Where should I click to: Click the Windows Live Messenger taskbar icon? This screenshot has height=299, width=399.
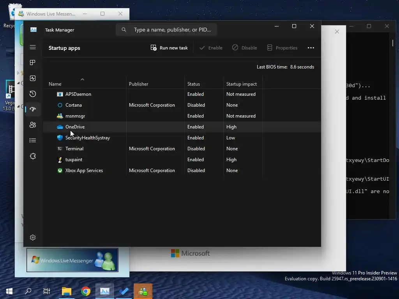click(143, 291)
